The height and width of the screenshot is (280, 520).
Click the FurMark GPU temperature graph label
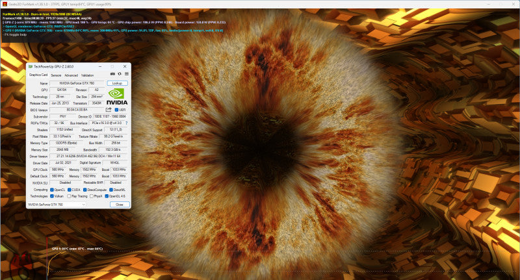(x=77, y=249)
